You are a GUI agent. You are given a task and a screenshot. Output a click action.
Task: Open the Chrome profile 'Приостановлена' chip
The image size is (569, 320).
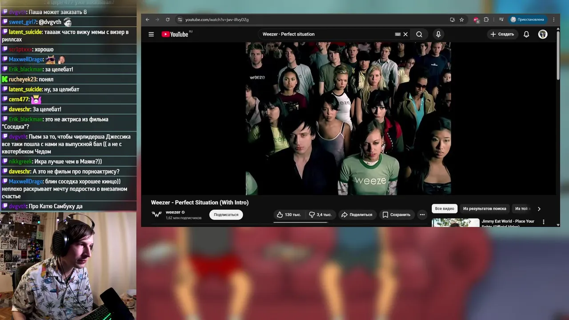[528, 20]
